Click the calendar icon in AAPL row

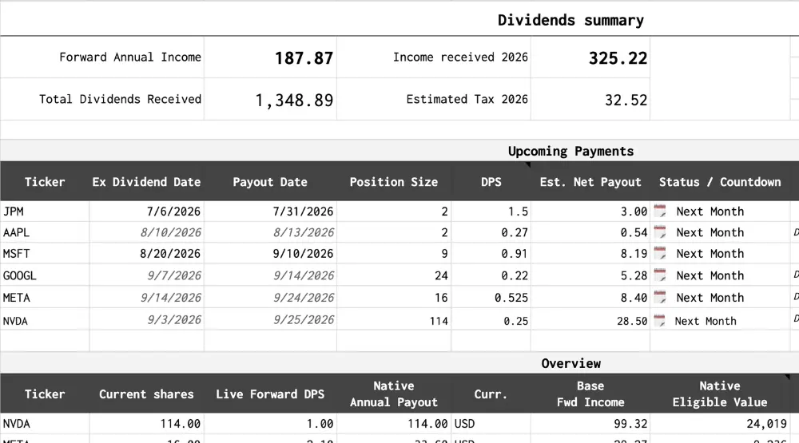pos(660,232)
